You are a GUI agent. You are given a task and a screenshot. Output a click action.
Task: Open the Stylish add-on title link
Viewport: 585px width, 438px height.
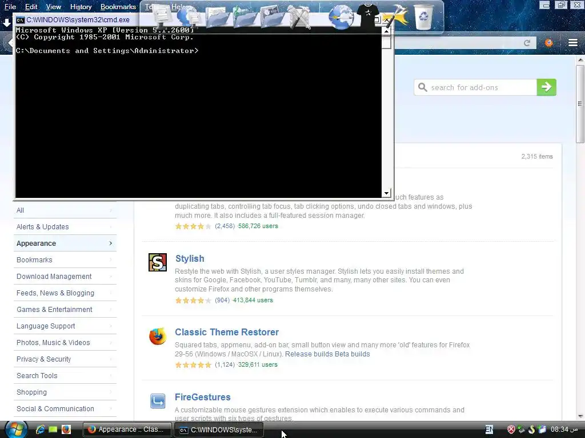[190, 258]
